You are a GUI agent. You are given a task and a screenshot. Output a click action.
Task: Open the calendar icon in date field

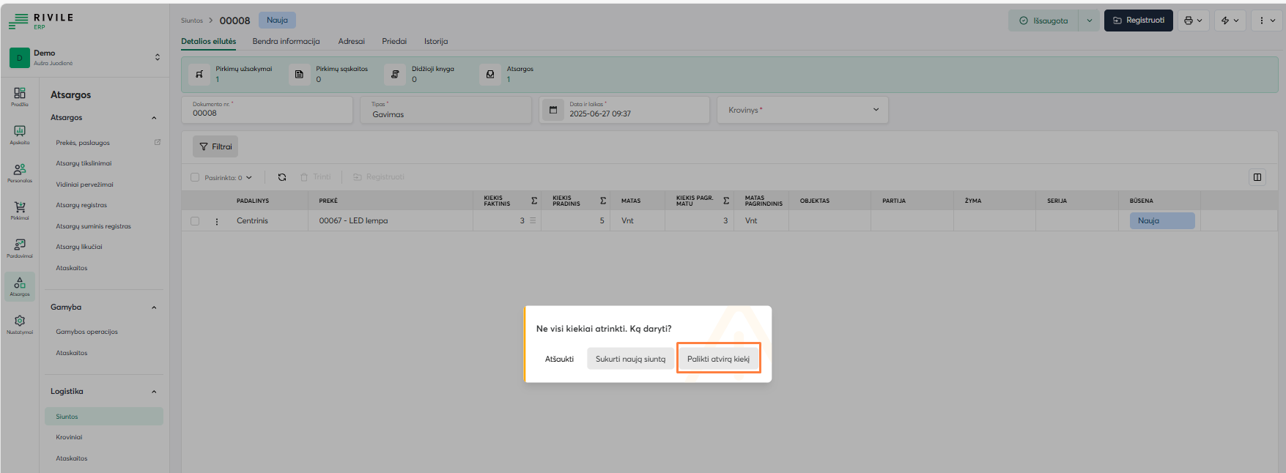[x=553, y=110]
